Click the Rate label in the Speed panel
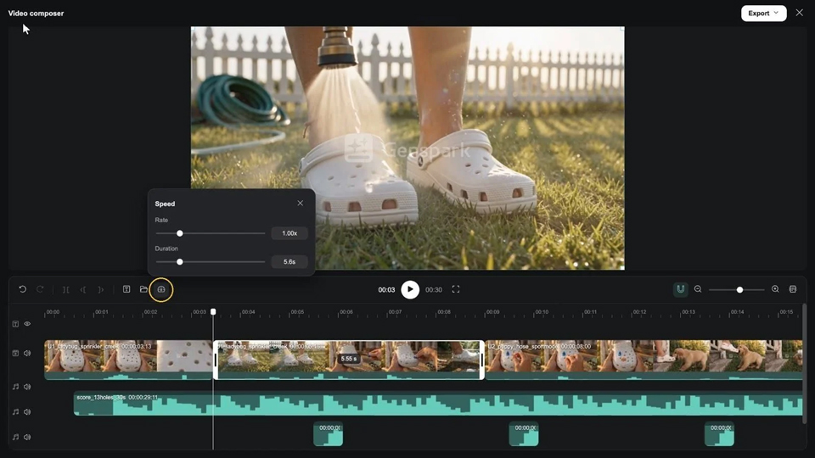 tap(161, 220)
